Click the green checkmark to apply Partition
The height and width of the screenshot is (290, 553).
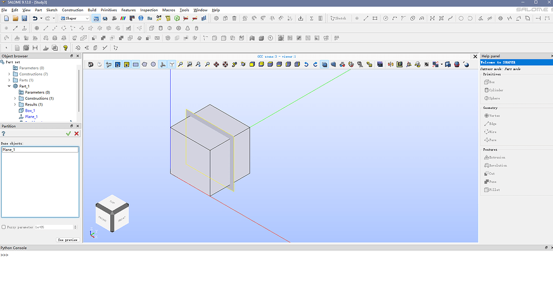point(68,133)
